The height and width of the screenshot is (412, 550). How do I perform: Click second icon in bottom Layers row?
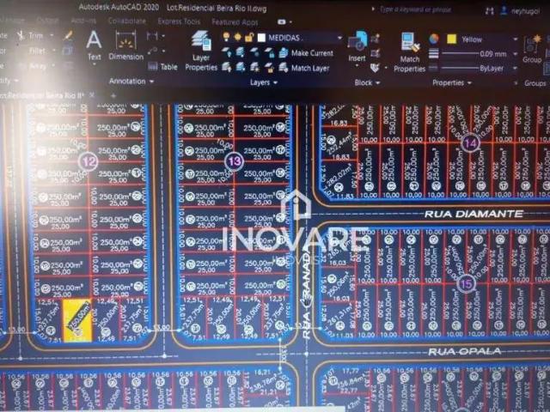pyautogui.click(x=241, y=67)
